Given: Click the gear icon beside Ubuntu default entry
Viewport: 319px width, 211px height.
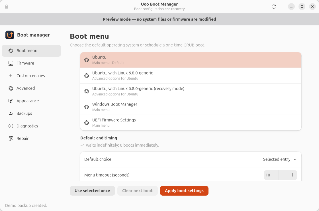Looking at the screenshot, I should click(x=87, y=60).
